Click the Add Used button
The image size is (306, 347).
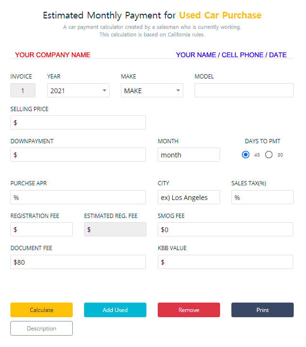coord(115,310)
